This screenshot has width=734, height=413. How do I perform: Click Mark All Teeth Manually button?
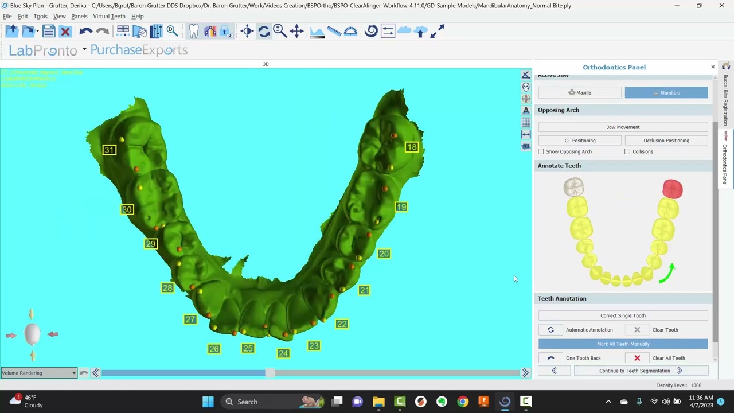[623, 344]
